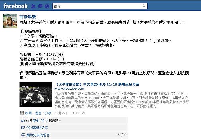The height and width of the screenshot is (139, 201).
Task: Focus the 搜尋 search field
Action: click(97, 6)
